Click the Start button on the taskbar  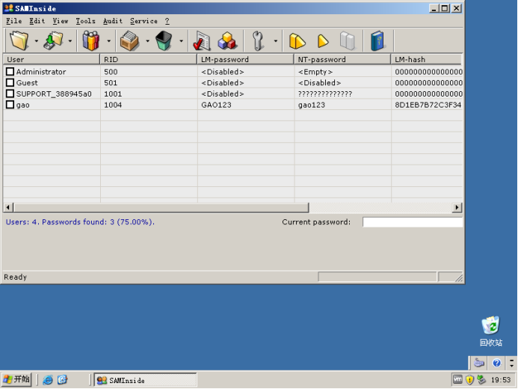point(16,379)
